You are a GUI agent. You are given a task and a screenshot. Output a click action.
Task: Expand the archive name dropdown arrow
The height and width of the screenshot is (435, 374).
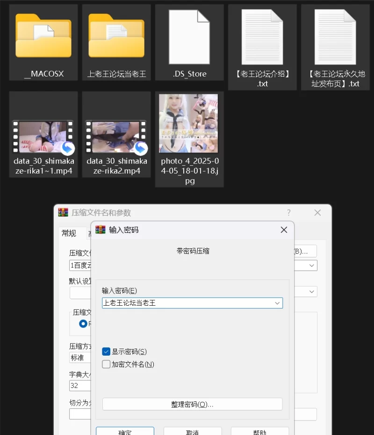click(312, 265)
